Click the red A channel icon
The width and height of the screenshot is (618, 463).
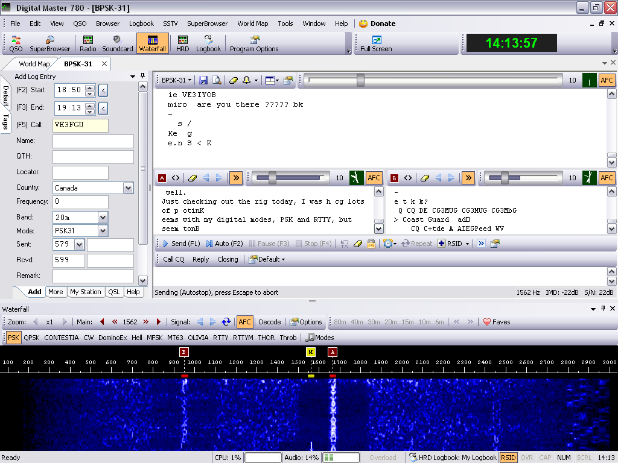tap(162, 178)
